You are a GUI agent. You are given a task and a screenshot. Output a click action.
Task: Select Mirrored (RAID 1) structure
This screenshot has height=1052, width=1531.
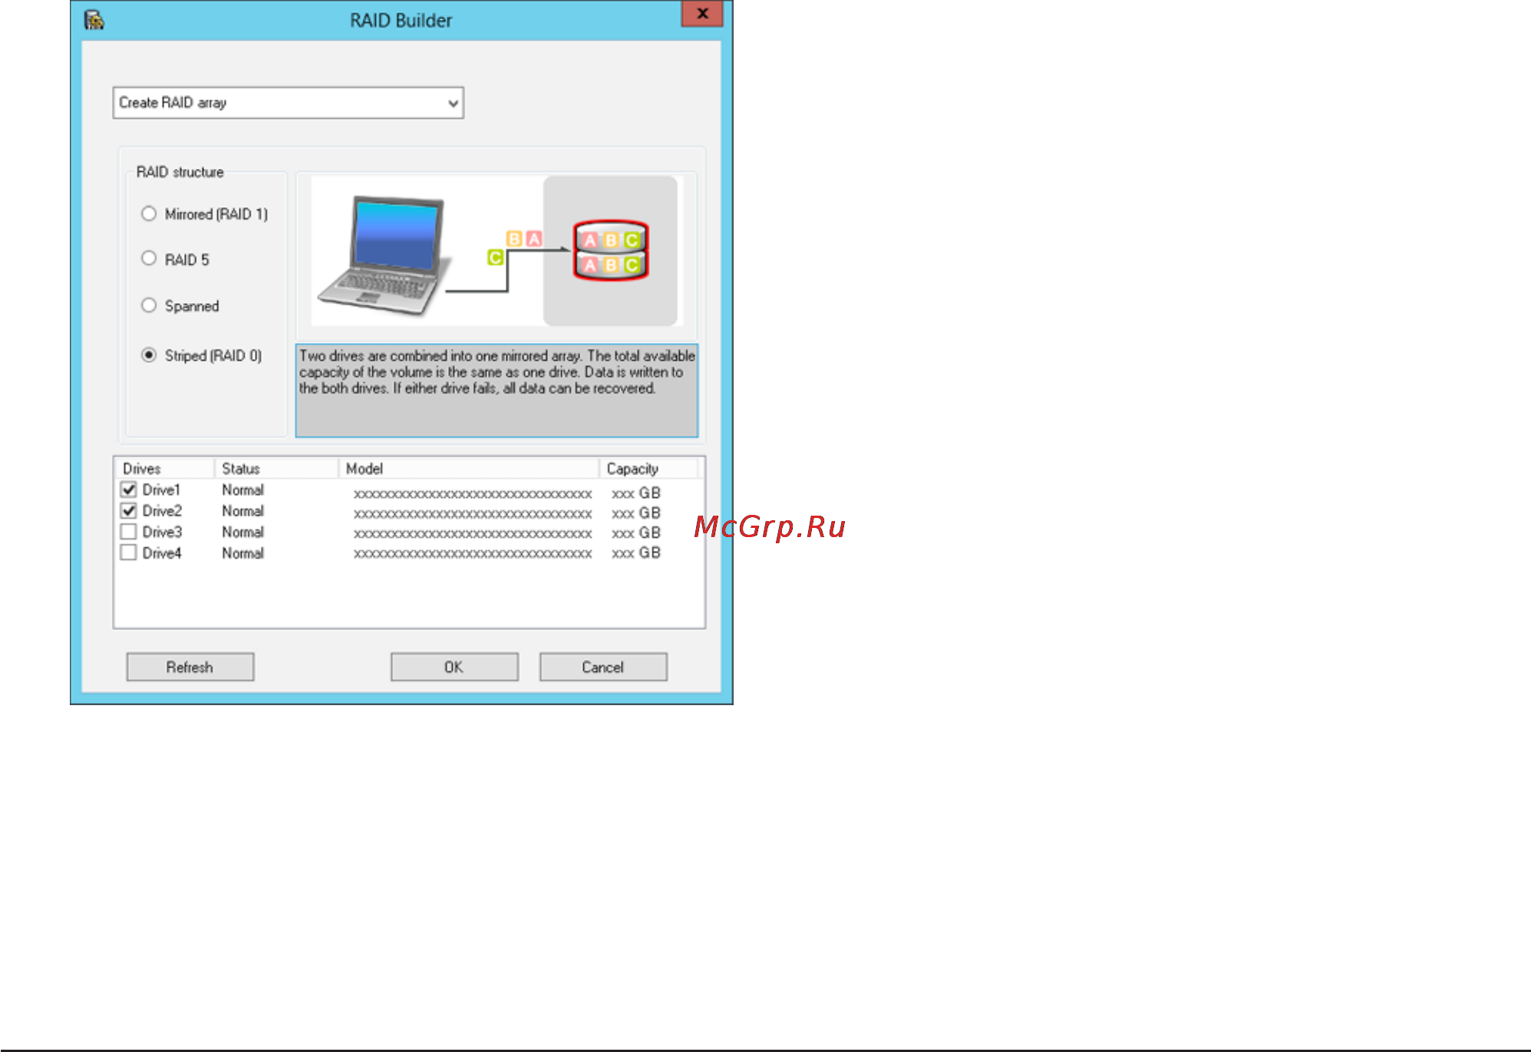[x=149, y=214]
